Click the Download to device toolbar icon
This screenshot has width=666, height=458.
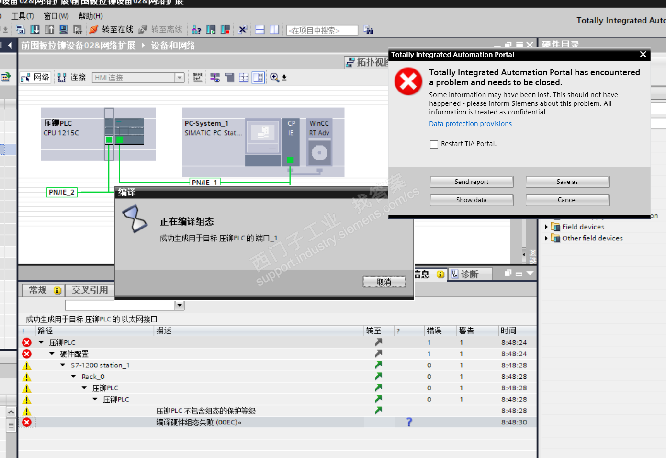point(35,30)
